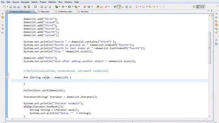Toggle the Show Whitespace Characters button
Screen dimensions: 219x123
coord(130,7)
